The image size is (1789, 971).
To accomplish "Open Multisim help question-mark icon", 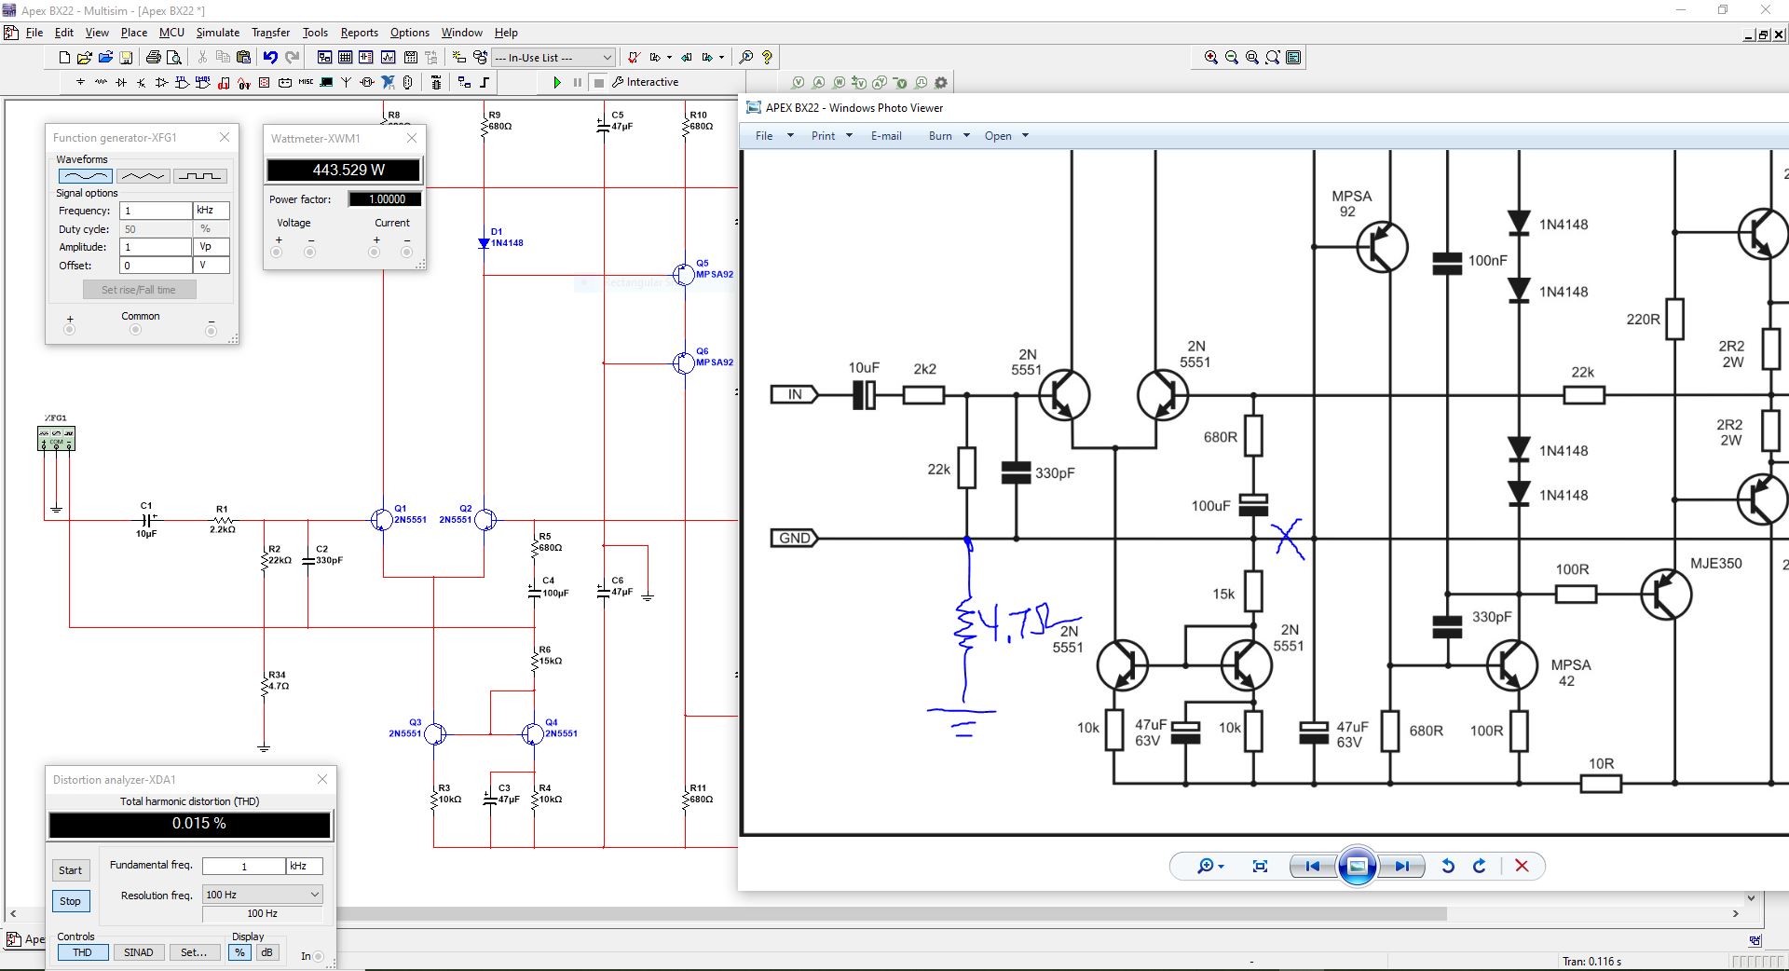I will (x=767, y=58).
